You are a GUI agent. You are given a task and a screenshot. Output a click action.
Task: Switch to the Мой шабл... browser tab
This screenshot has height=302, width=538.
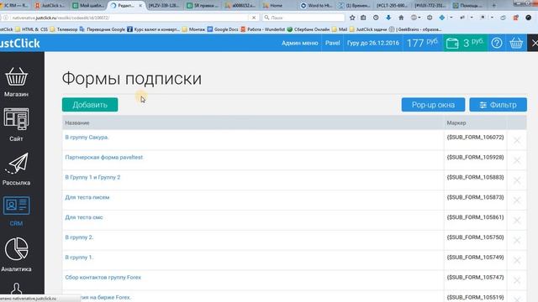tap(88, 6)
